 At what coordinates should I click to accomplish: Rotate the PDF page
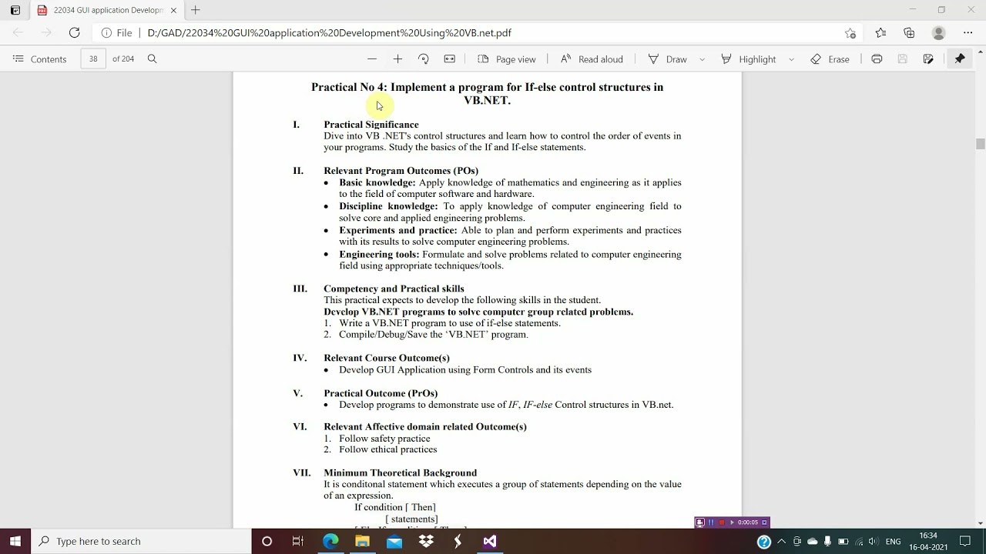423,59
